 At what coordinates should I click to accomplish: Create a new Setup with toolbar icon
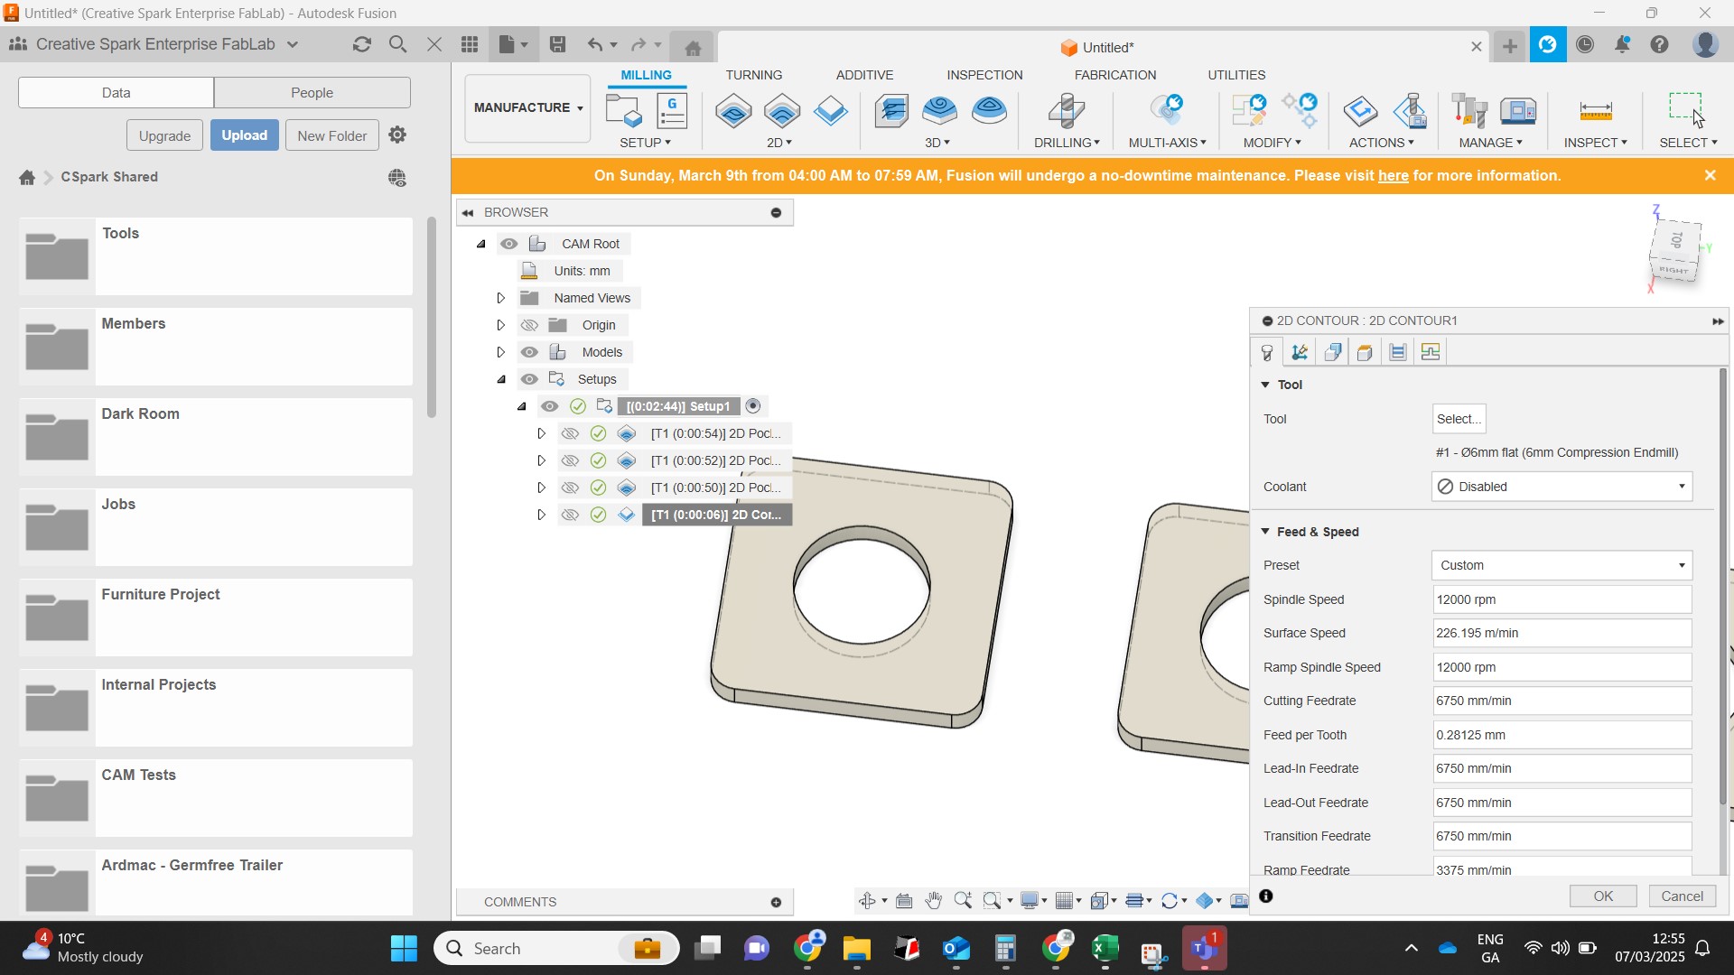click(623, 111)
